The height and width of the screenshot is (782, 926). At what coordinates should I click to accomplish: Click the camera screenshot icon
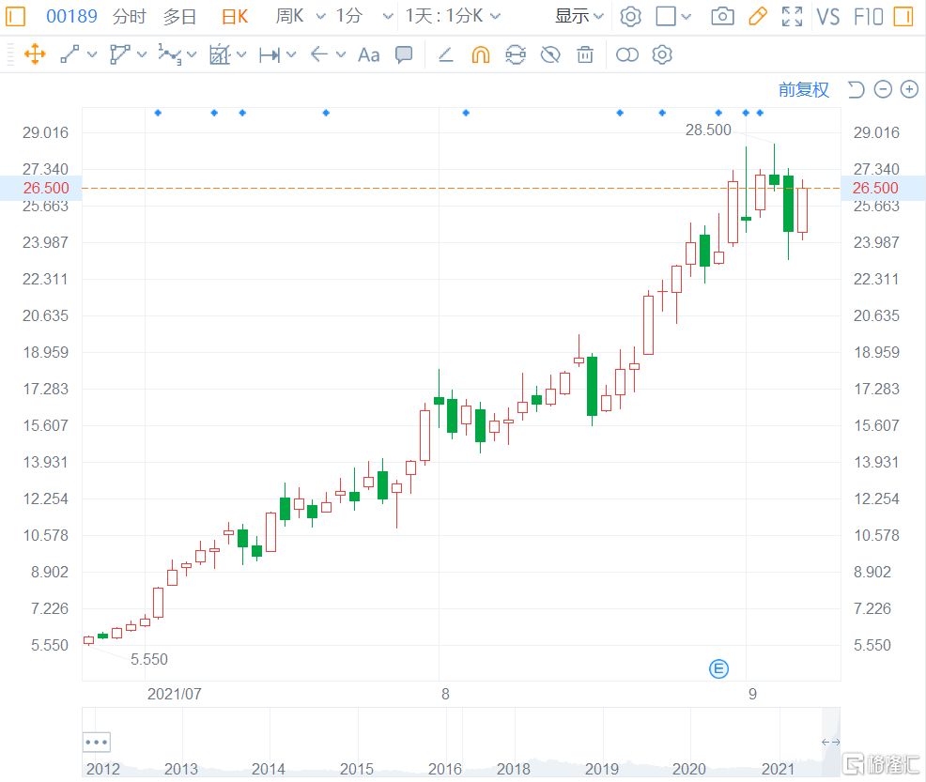722,16
